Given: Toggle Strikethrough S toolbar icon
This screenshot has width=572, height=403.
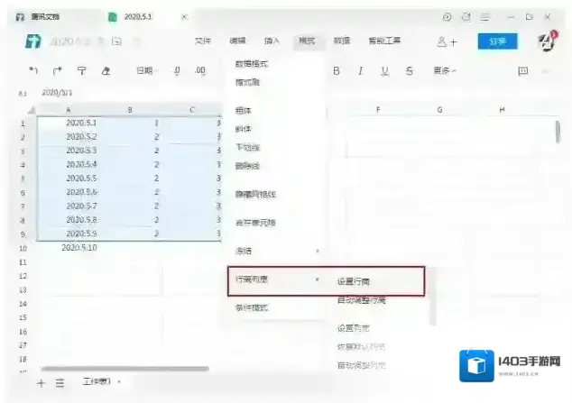Looking at the screenshot, I should pyautogui.click(x=409, y=70).
